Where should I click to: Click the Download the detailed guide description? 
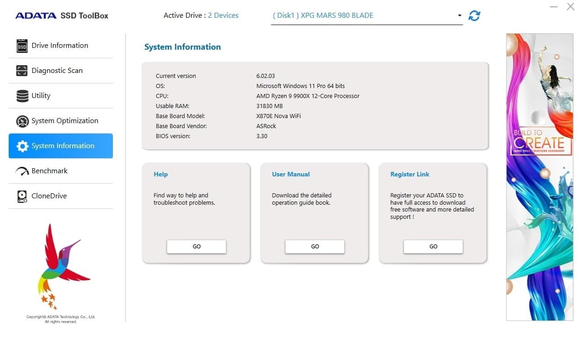[x=302, y=199]
